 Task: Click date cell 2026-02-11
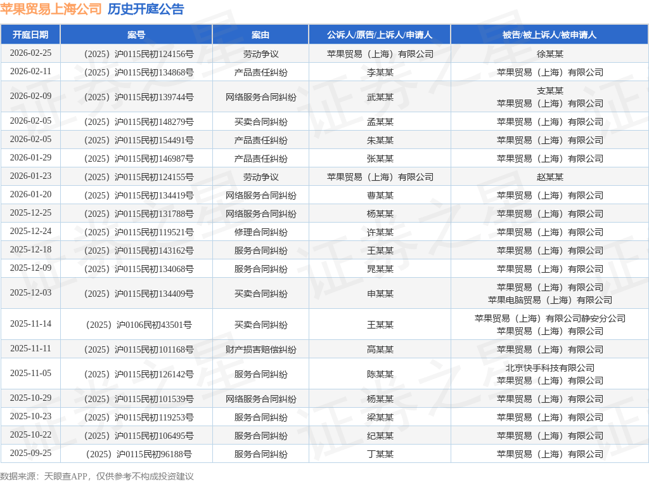tap(30, 71)
